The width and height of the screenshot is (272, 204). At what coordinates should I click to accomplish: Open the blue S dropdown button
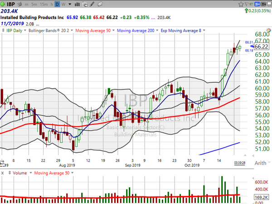pyautogui.click(x=257, y=4)
